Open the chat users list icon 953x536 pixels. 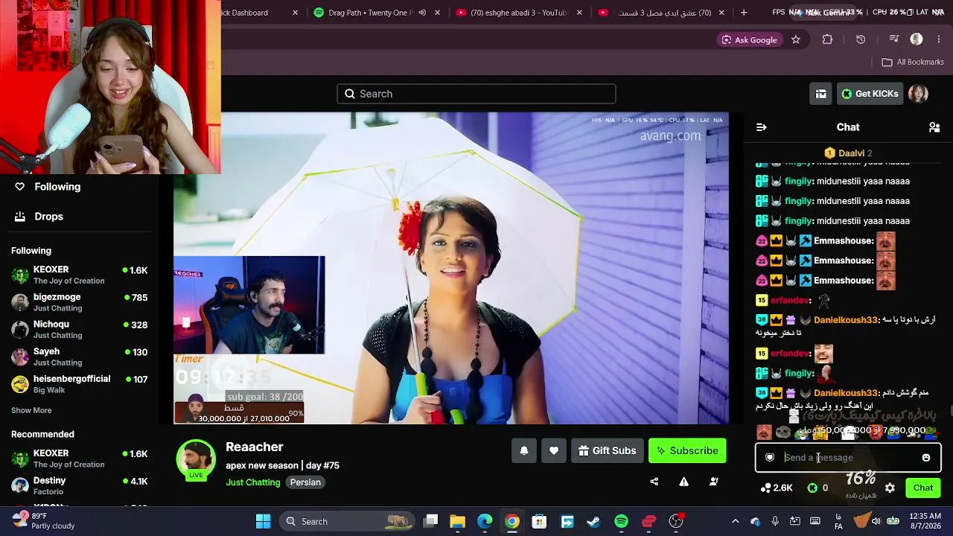click(x=934, y=127)
